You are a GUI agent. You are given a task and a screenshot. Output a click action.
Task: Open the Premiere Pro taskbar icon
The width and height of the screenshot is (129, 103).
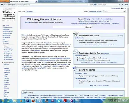(53, 101)
